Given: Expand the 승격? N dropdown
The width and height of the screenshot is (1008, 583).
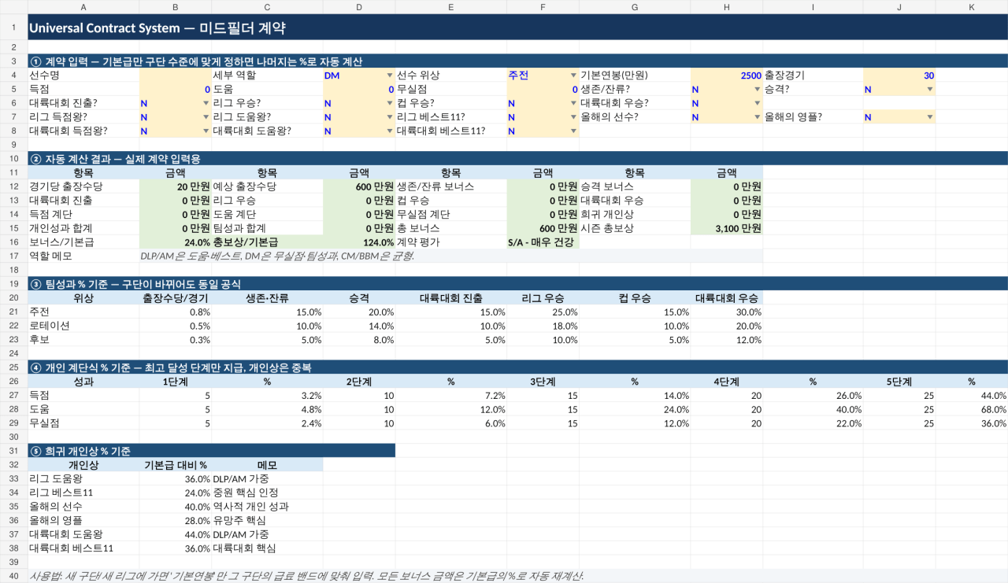Looking at the screenshot, I should [x=930, y=90].
